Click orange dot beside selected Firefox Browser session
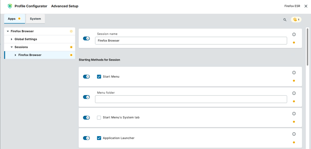Screen dimensions: 311x149 click(x=71, y=55)
